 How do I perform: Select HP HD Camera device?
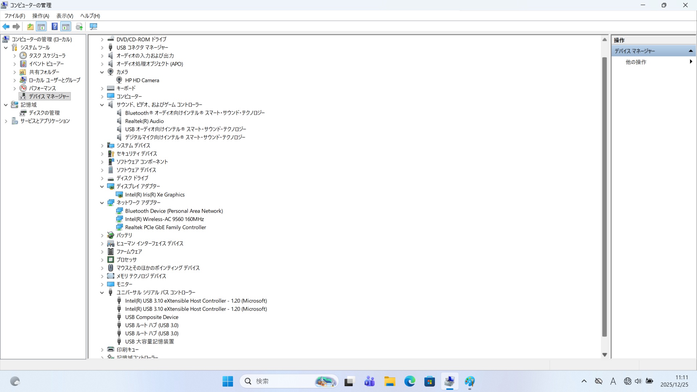pyautogui.click(x=142, y=80)
